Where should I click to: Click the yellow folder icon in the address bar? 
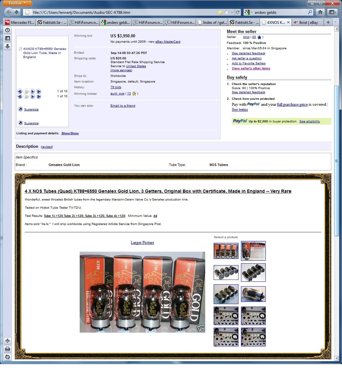pyautogui.click(x=220, y=12)
